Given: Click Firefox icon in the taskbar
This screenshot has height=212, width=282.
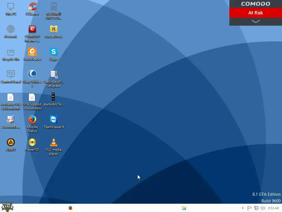Looking at the screenshot, I should click(x=70, y=208).
